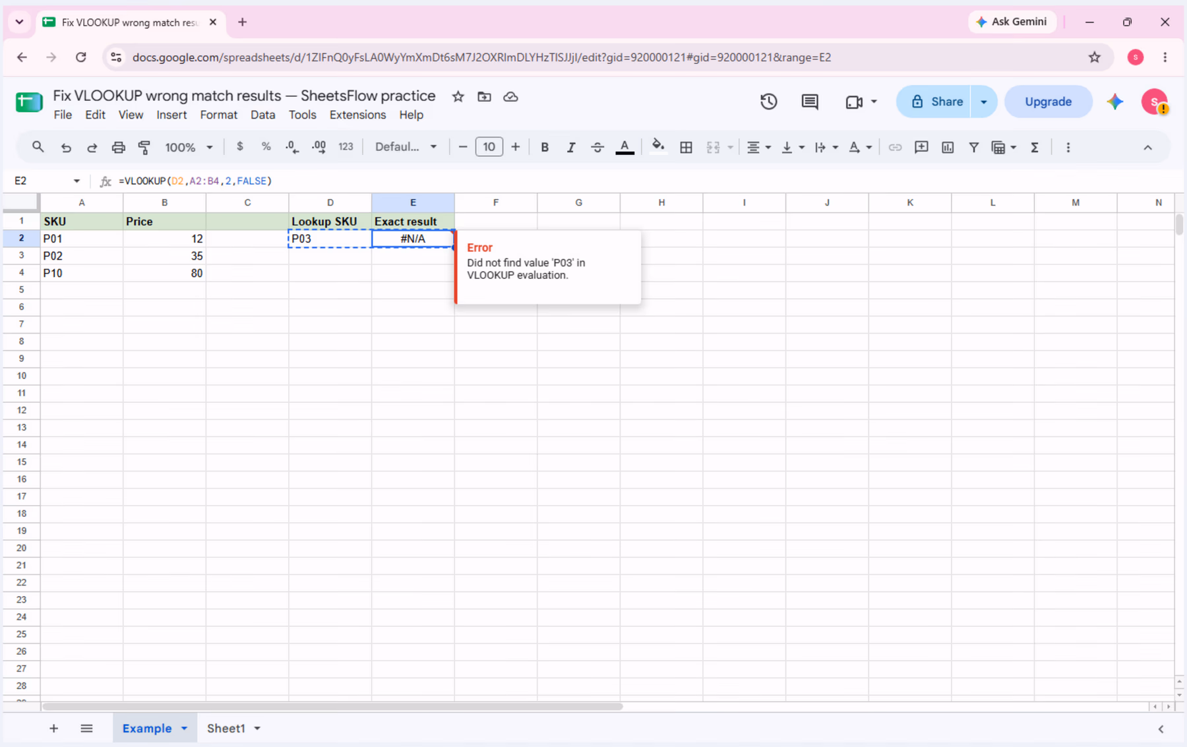Print the spreadsheet via printer icon

tap(118, 147)
